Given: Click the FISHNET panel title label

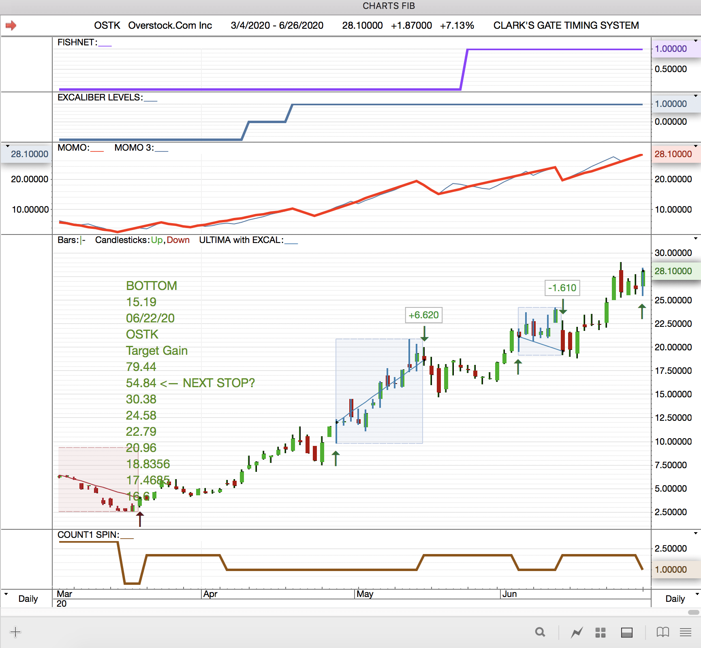Looking at the screenshot, I should pyautogui.click(x=77, y=43).
